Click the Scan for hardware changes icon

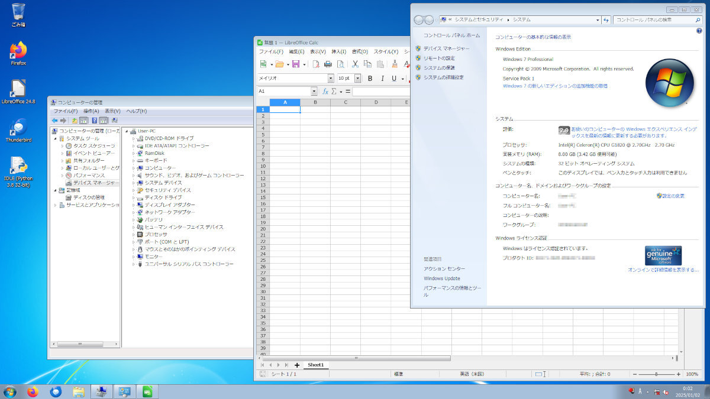pos(114,121)
